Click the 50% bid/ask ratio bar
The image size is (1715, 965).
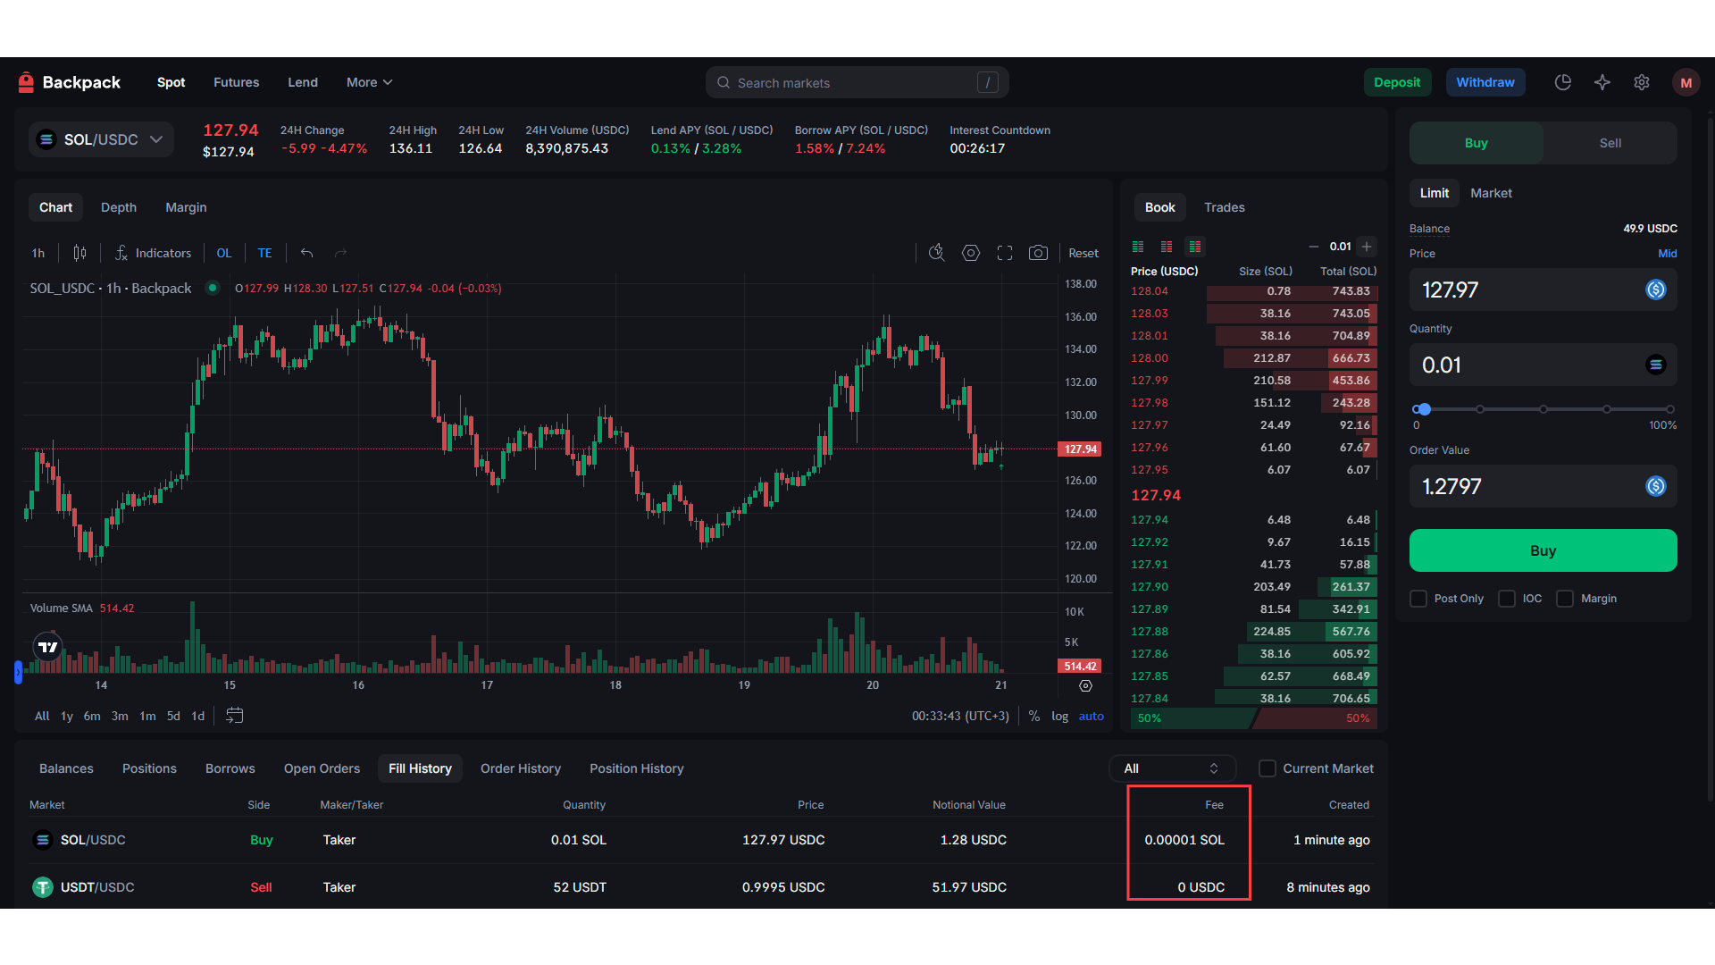(x=1253, y=718)
